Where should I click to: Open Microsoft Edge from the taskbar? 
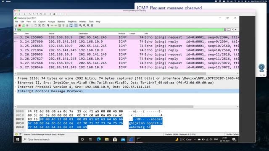[98, 139]
